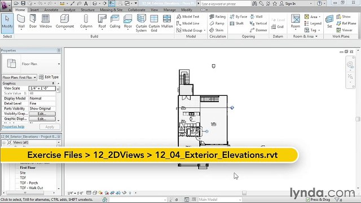Click Edit for Visibility/Graphics overrides
This screenshot has width=361, height=203.
coord(42,114)
